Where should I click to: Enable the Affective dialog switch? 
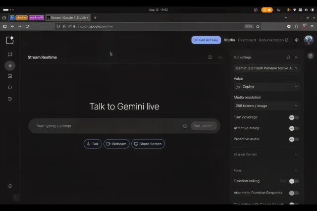[294, 128]
